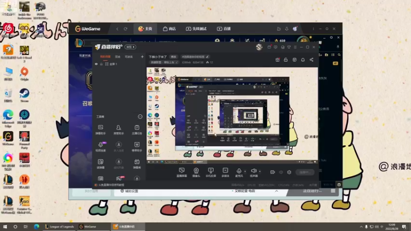The height and width of the screenshot is (231, 411).
Task: Open the hamburger menu in streaming app title bar
Action: (295, 47)
